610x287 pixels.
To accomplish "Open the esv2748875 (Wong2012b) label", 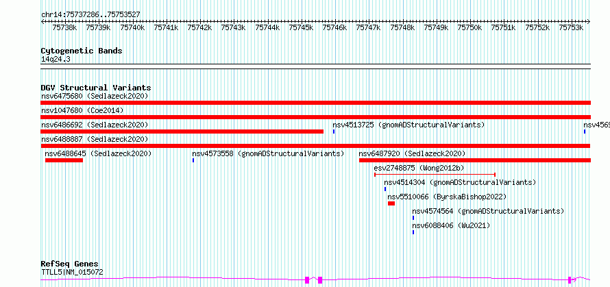I will [419, 168].
